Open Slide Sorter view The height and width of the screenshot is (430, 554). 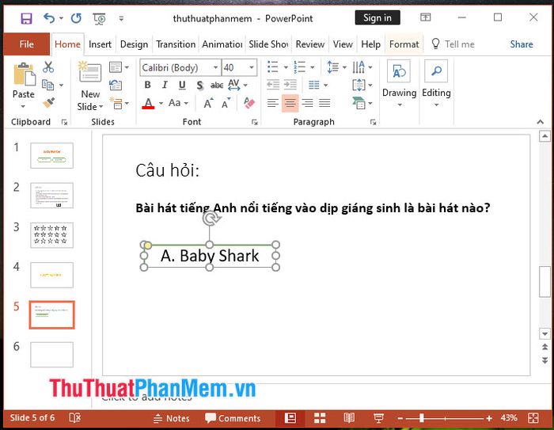tap(320, 418)
